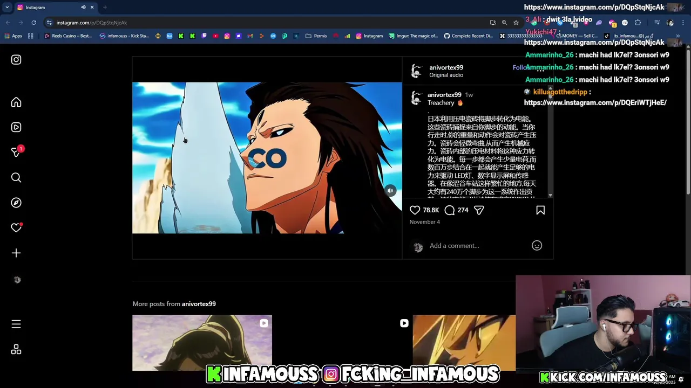Click the comment bubble icon beside 274
Image resolution: width=691 pixels, height=388 pixels.
coord(450,210)
